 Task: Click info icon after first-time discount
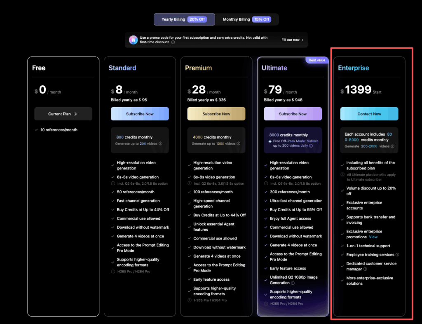click(x=173, y=42)
